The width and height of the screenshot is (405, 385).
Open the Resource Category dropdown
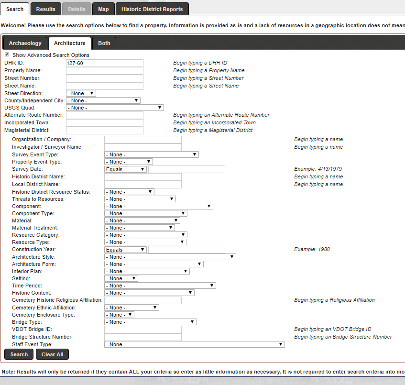tap(146, 235)
